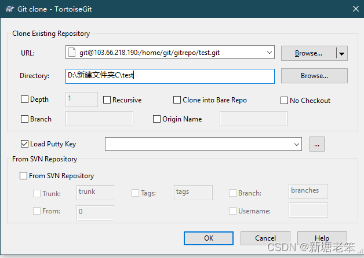Screen dimensions: 364x258
Task: Toggle the Tags: checkbox
Action: (x=135, y=193)
